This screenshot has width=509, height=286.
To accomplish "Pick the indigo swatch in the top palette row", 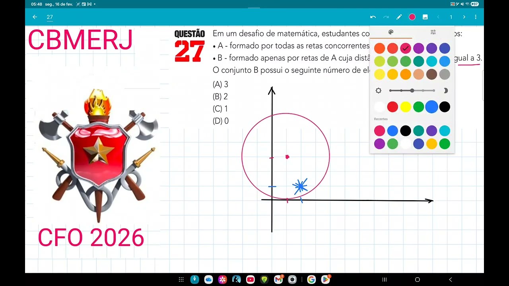I will [x=445, y=48].
